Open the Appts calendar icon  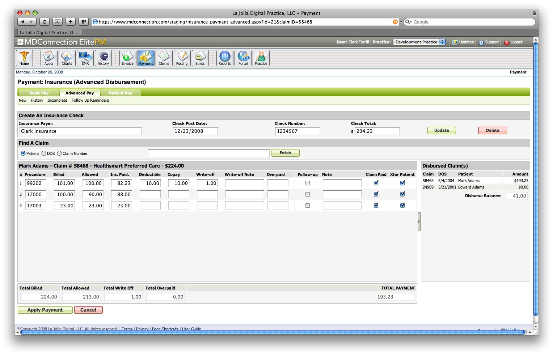pyautogui.click(x=49, y=58)
